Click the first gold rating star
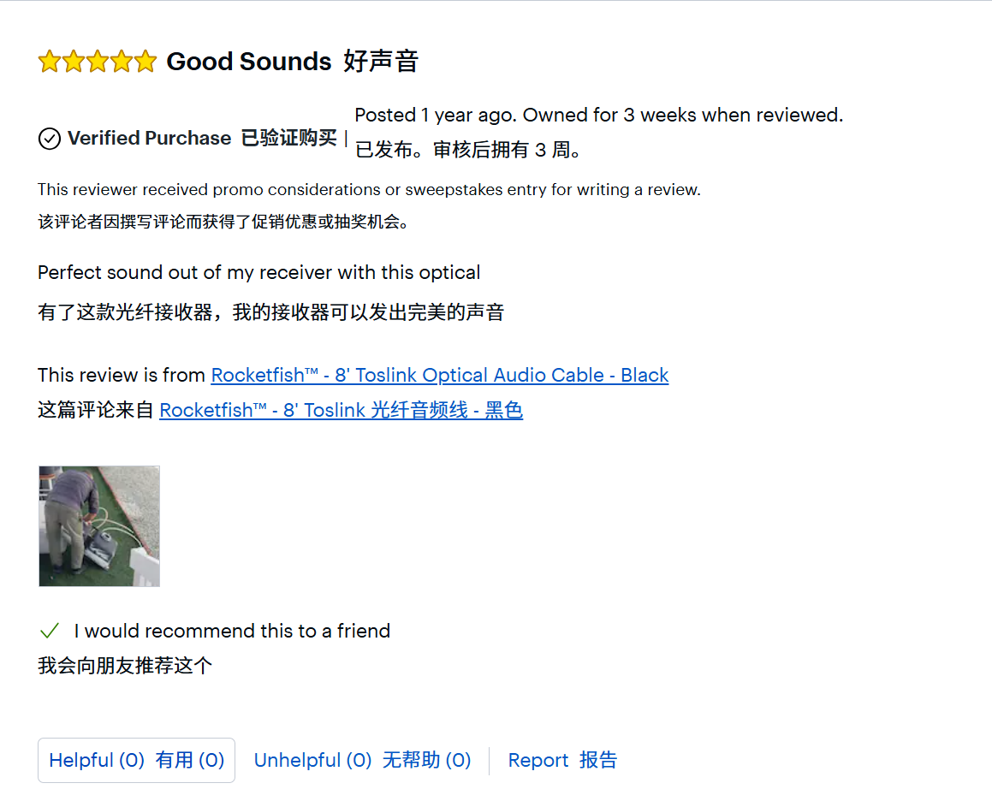992x807 pixels. 50,62
